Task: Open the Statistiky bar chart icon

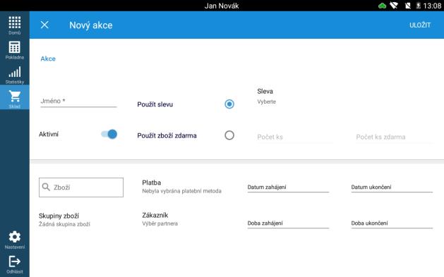Action: click(14, 72)
